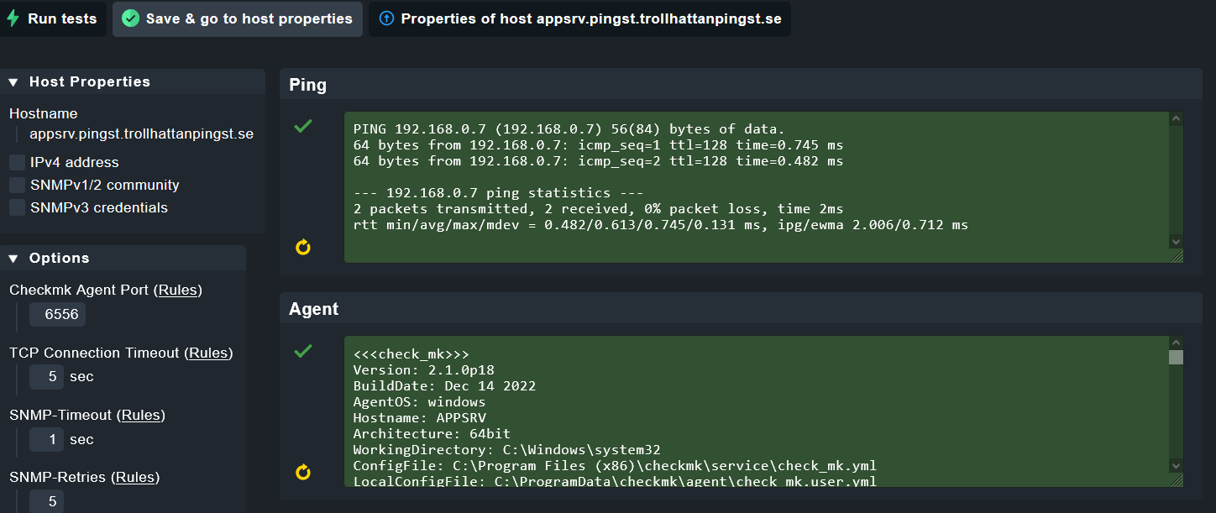Screen dimensions: 1216x513
Task: Click the WorkingDirectory line in Agent output
Action: 506,450
